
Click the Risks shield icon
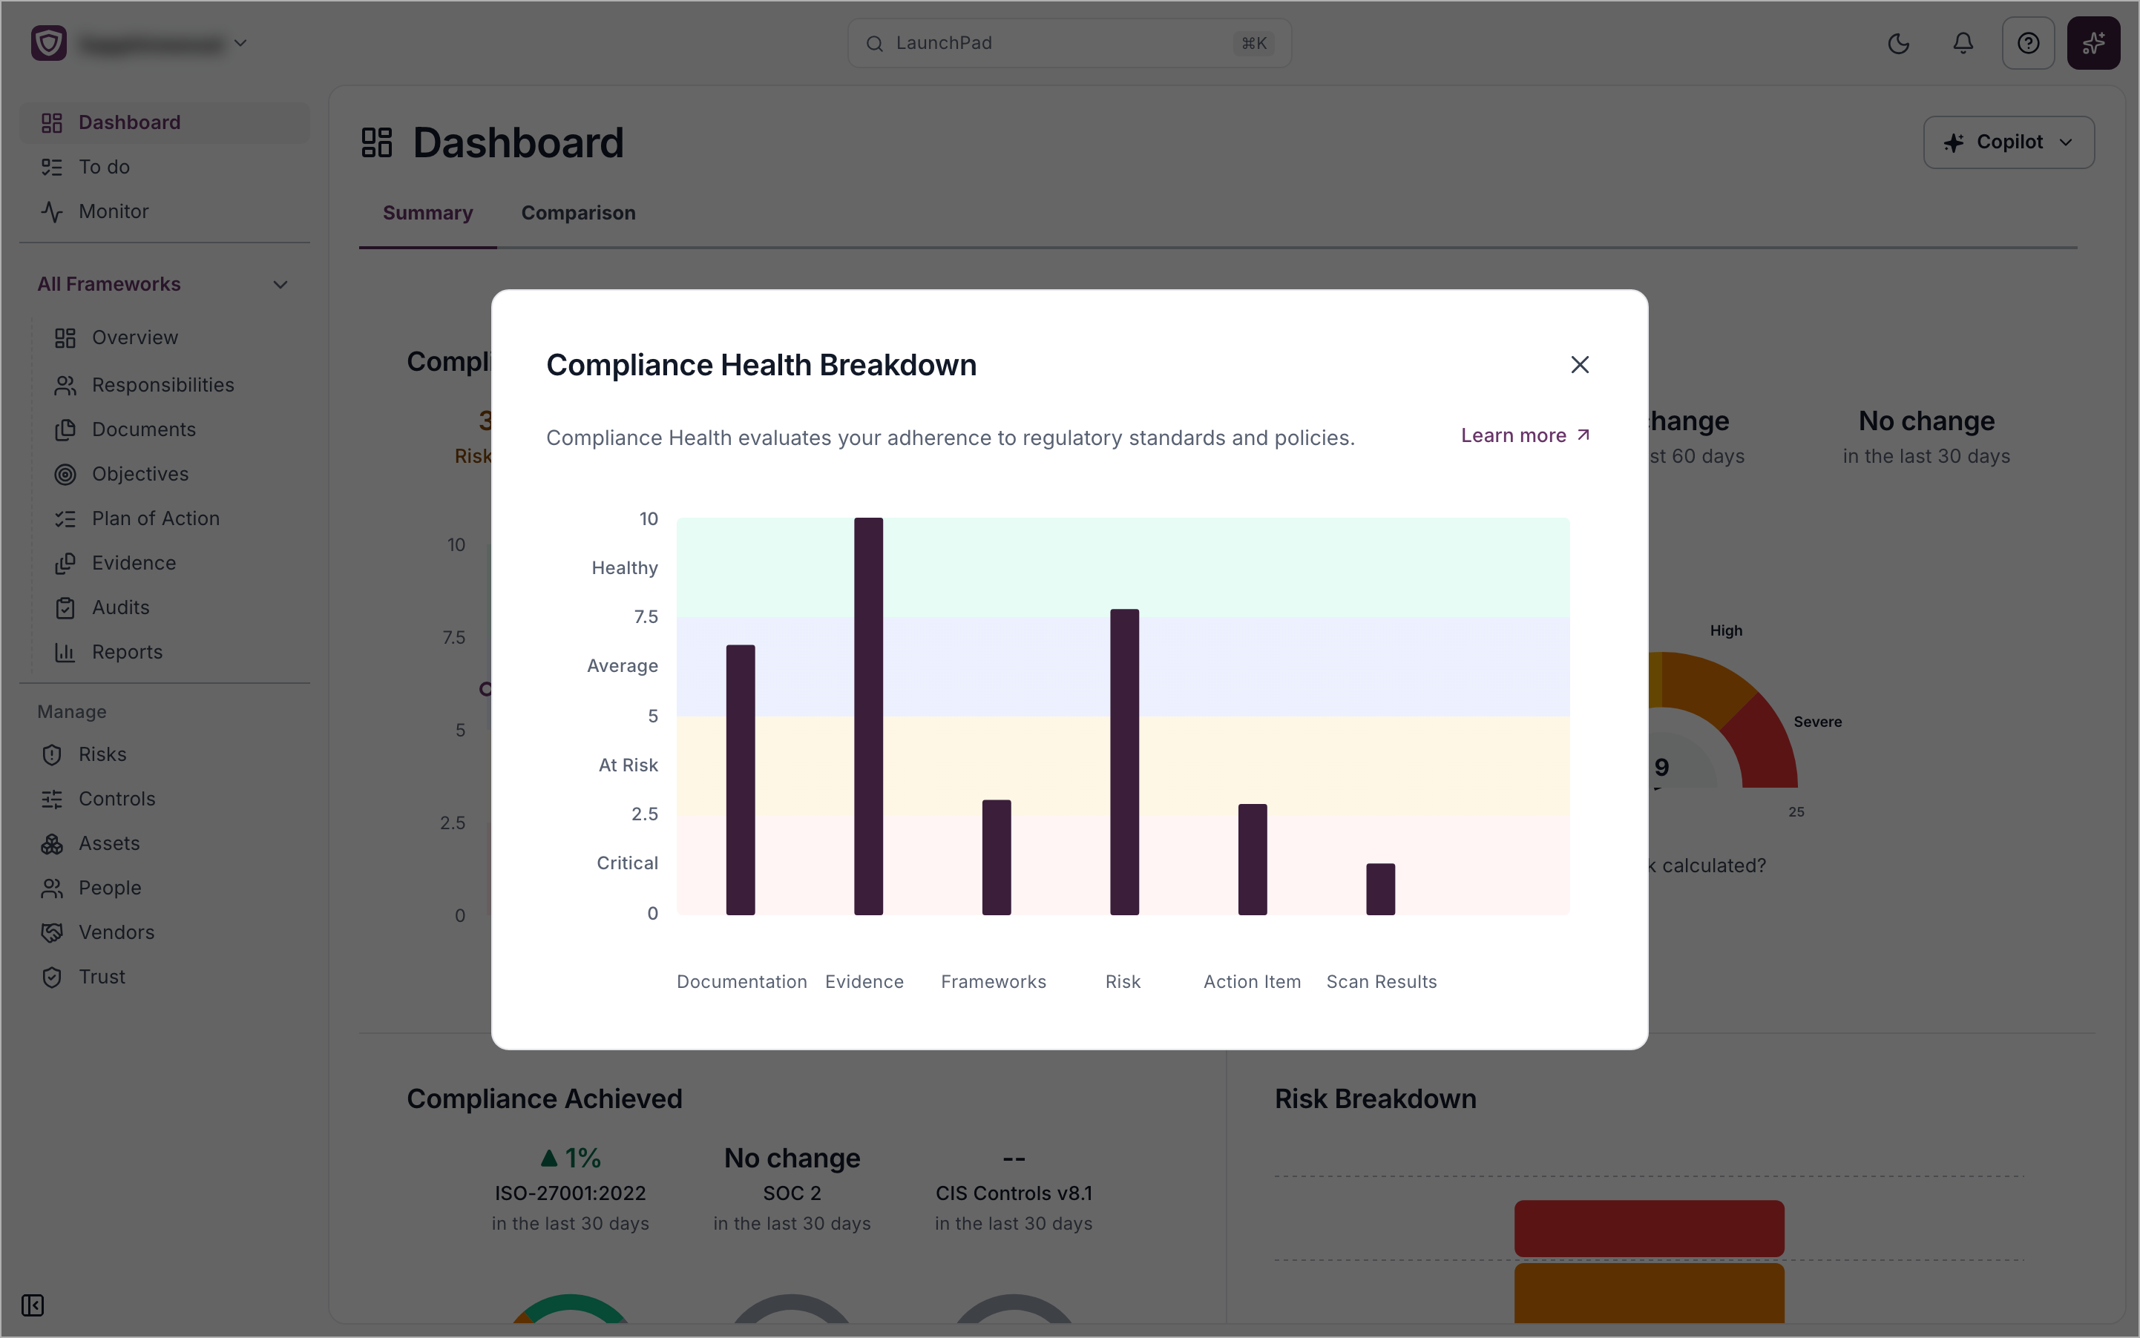[x=51, y=755]
